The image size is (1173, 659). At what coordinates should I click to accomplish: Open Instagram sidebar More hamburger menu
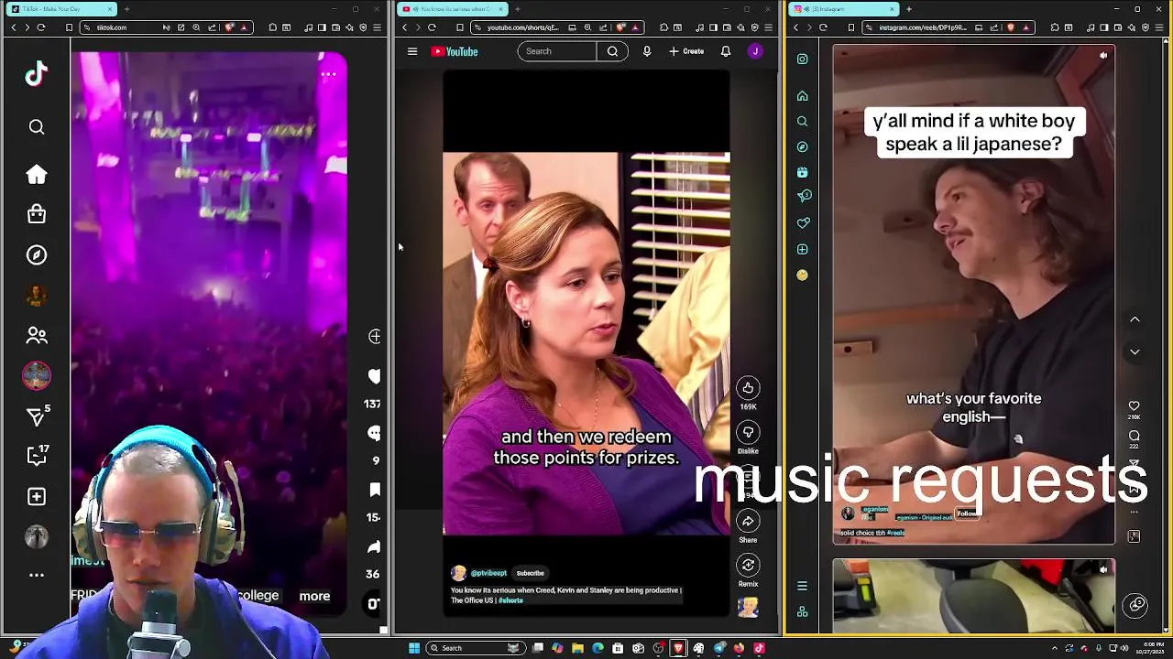(802, 587)
